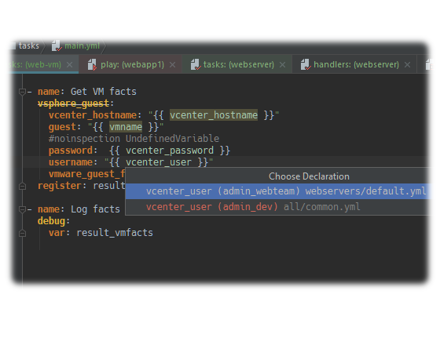Close the tasks: (webserver) tab

[x=283, y=64]
